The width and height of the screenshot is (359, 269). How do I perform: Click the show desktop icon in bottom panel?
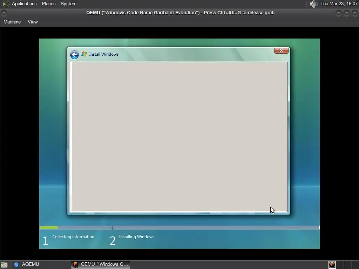[x=4, y=265]
